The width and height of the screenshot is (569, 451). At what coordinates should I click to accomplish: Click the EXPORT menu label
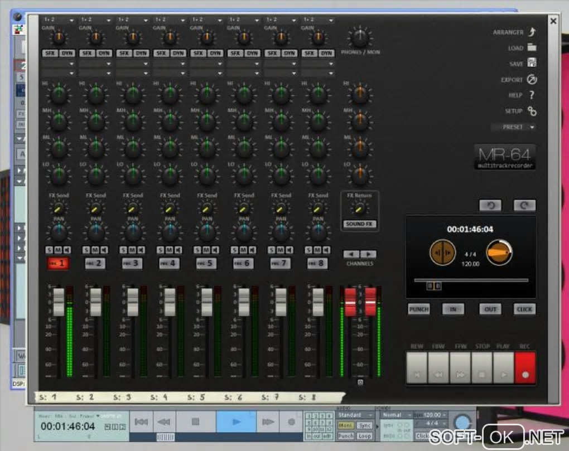click(x=512, y=80)
